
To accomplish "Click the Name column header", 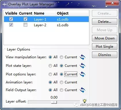I will (x=44, y=13).
